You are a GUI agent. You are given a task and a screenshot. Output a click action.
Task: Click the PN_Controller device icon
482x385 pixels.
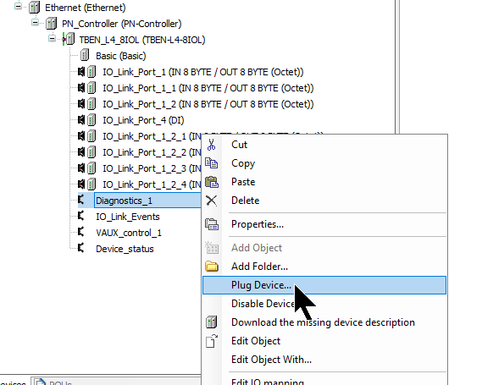click(52, 24)
